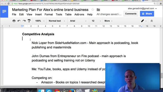Select the Paint format tool
Image resolution: width=163 pixels, height=92 pixels.
coord(29,21)
